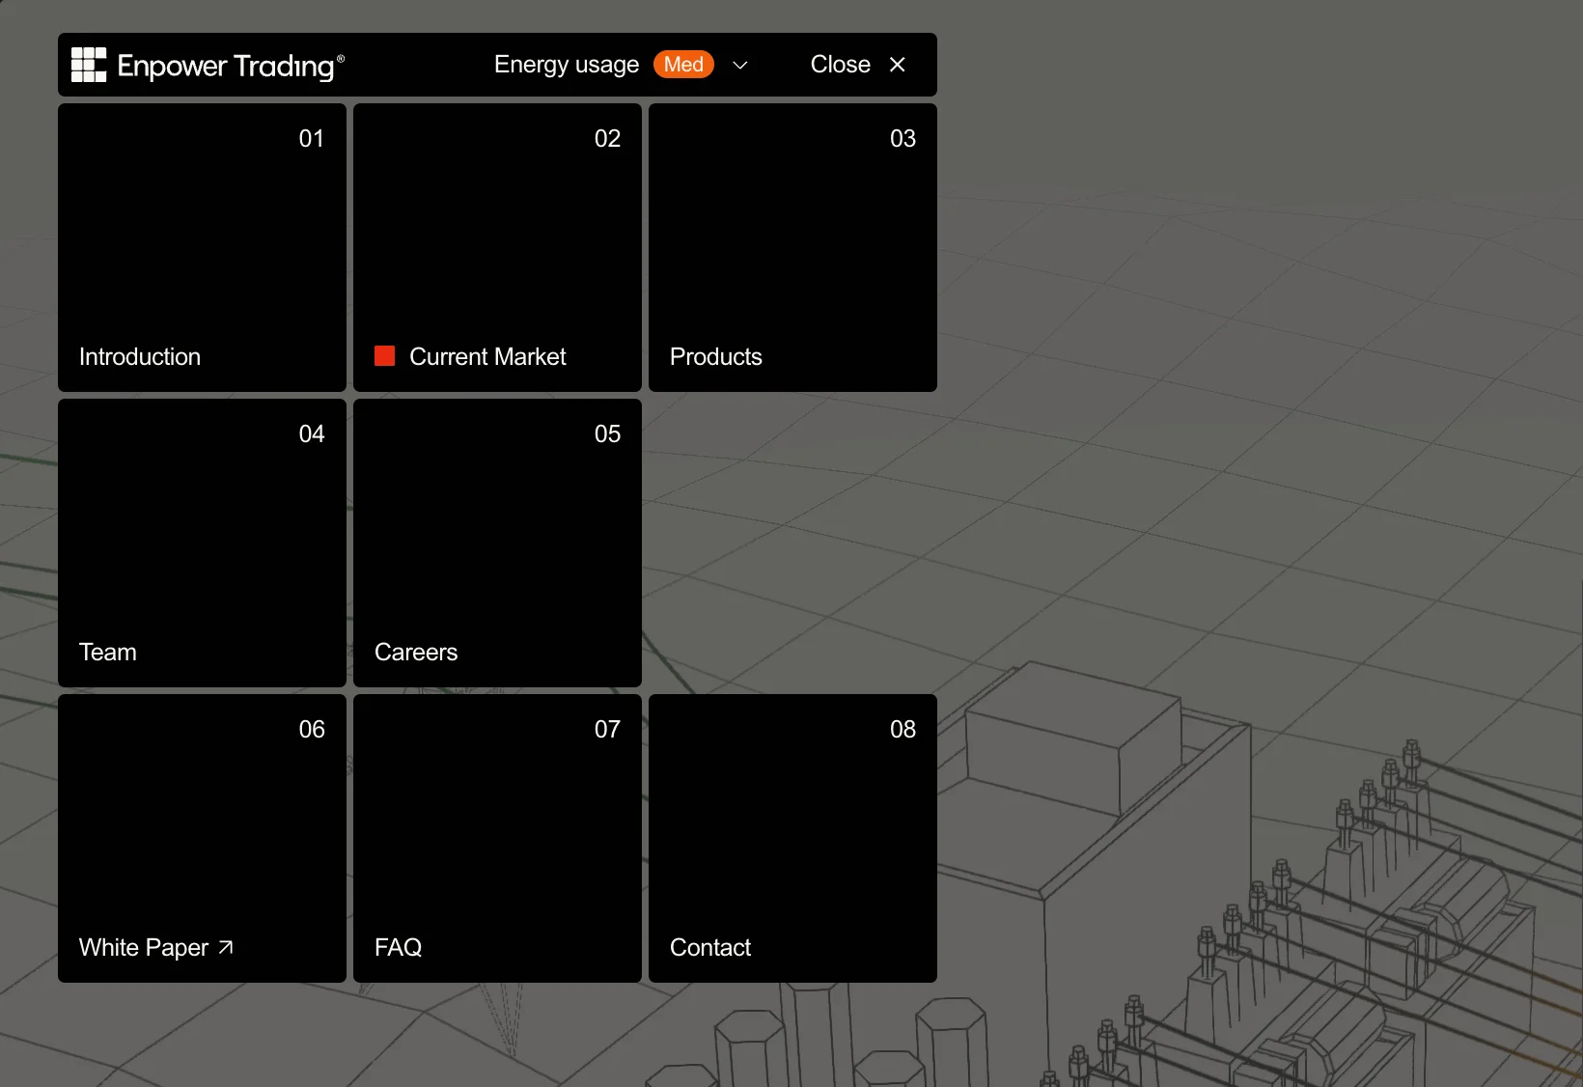Open the Current Market menu tile
This screenshot has height=1087, width=1583.
point(497,247)
